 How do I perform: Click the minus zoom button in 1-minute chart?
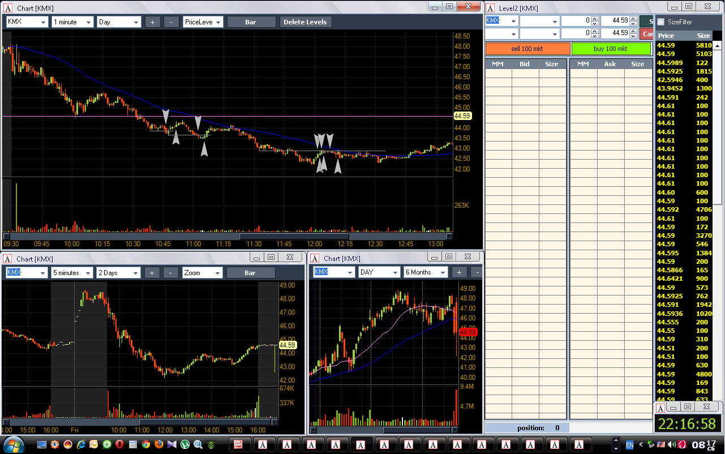[171, 22]
